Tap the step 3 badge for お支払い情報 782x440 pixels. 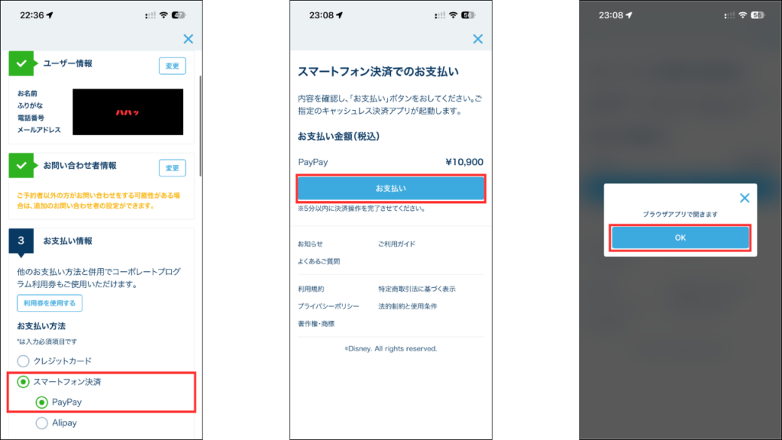21,241
